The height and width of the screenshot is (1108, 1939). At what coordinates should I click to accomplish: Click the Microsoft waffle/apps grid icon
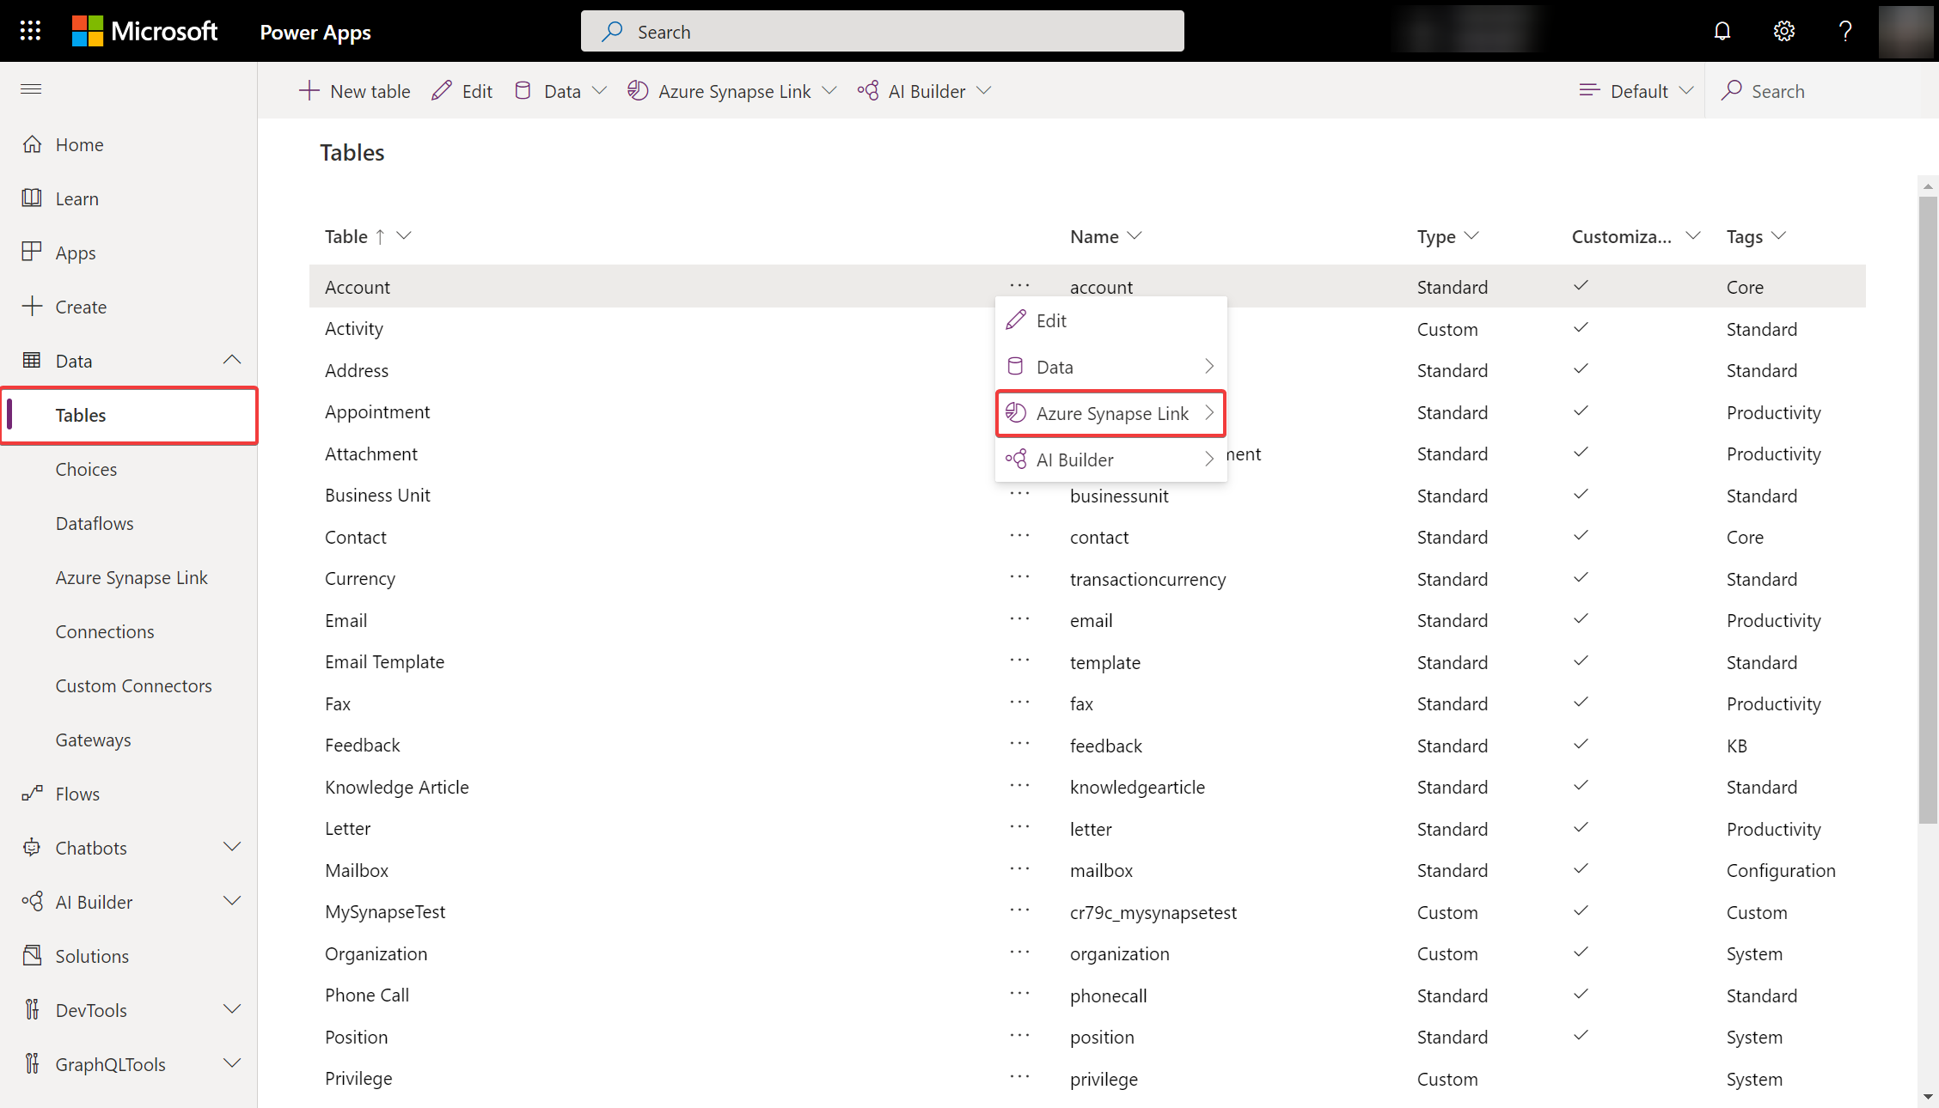pyautogui.click(x=31, y=31)
